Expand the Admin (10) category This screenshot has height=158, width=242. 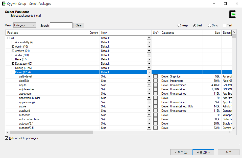[13, 46]
